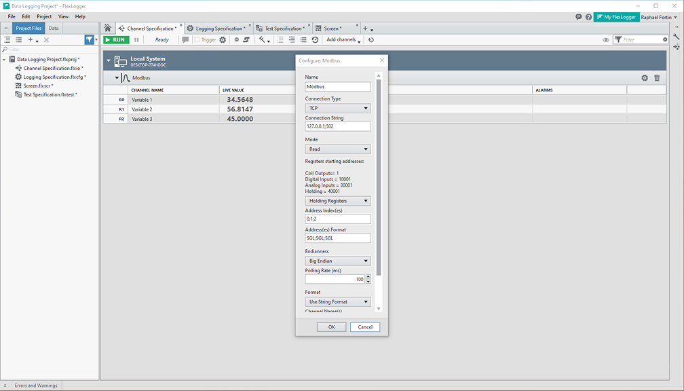
Task: Open the Data tab in left panel
Action: [54, 28]
